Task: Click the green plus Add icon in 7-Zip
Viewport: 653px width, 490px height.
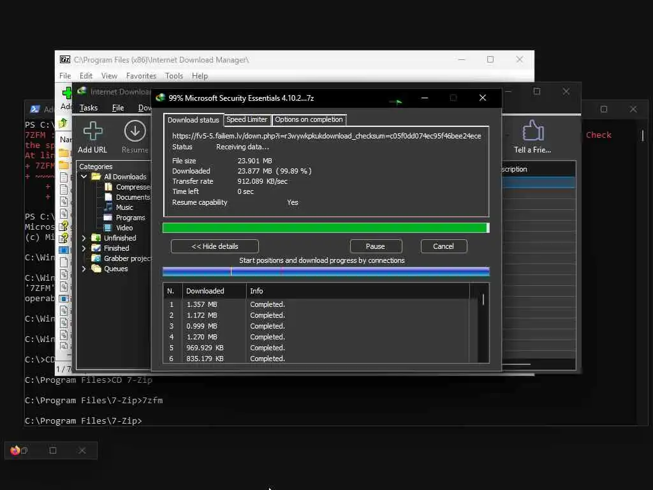Action: (x=66, y=93)
